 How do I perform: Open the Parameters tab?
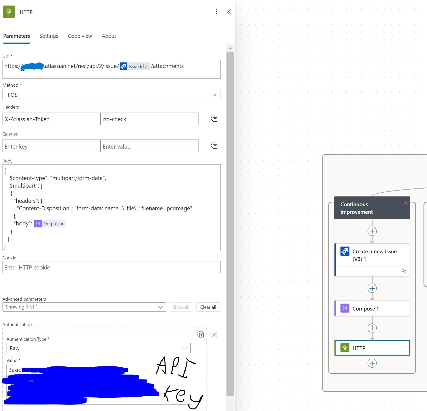(17, 36)
